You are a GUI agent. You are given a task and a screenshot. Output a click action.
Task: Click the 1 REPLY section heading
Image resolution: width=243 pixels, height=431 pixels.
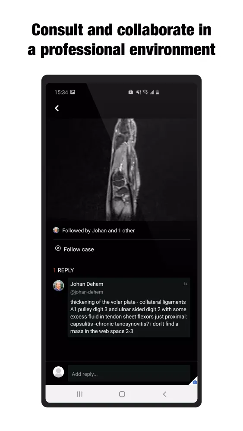(x=63, y=270)
